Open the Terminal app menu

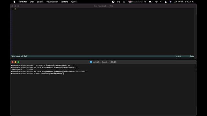23,2
